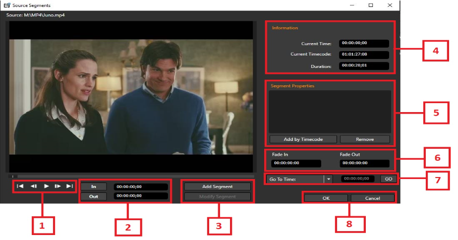This screenshot has height=240, width=458.
Task: Click the Current Time value field
Action: pyautogui.click(x=364, y=43)
